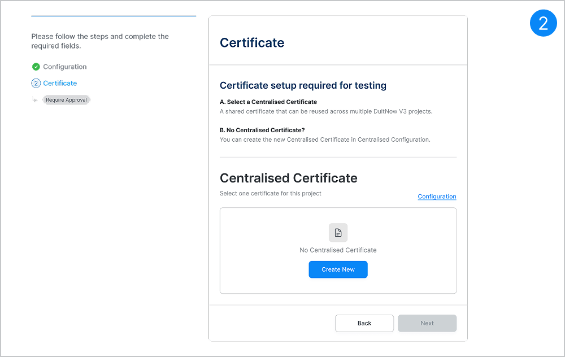Click the Certificate page title
The height and width of the screenshot is (357, 565).
coord(252,43)
